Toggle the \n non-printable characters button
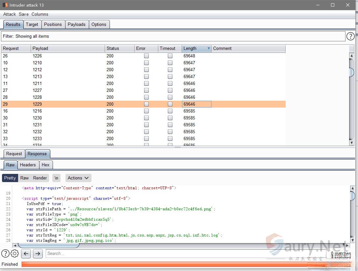The width and height of the screenshot is (358, 271). click(57, 178)
